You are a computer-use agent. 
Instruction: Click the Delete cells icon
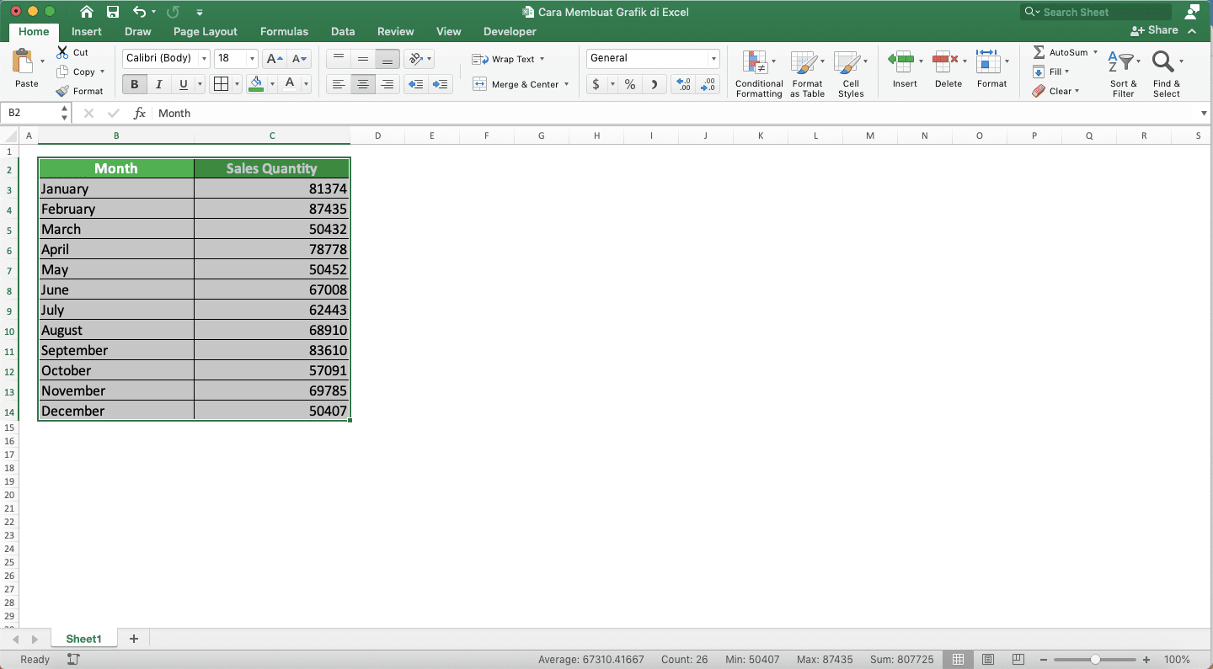tap(945, 61)
